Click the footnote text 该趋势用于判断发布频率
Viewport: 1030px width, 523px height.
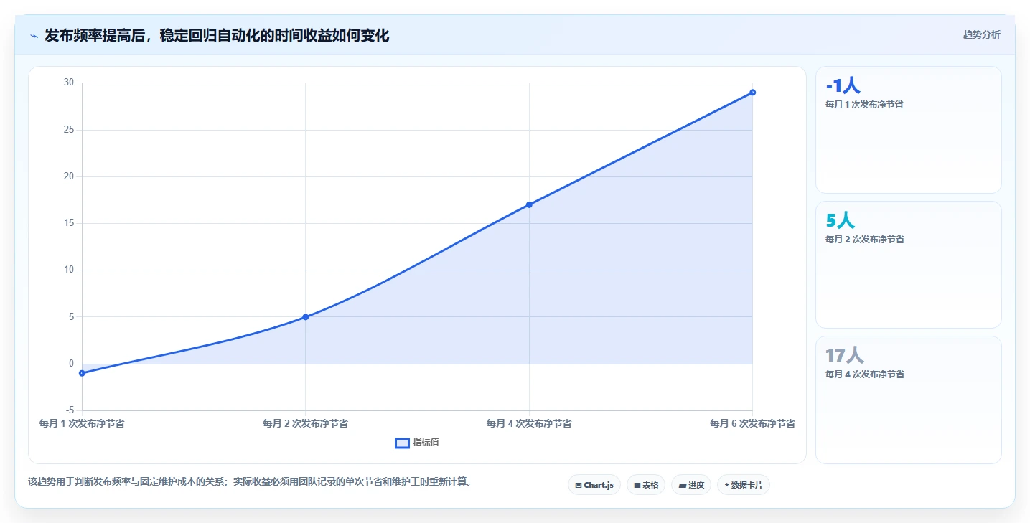point(250,481)
